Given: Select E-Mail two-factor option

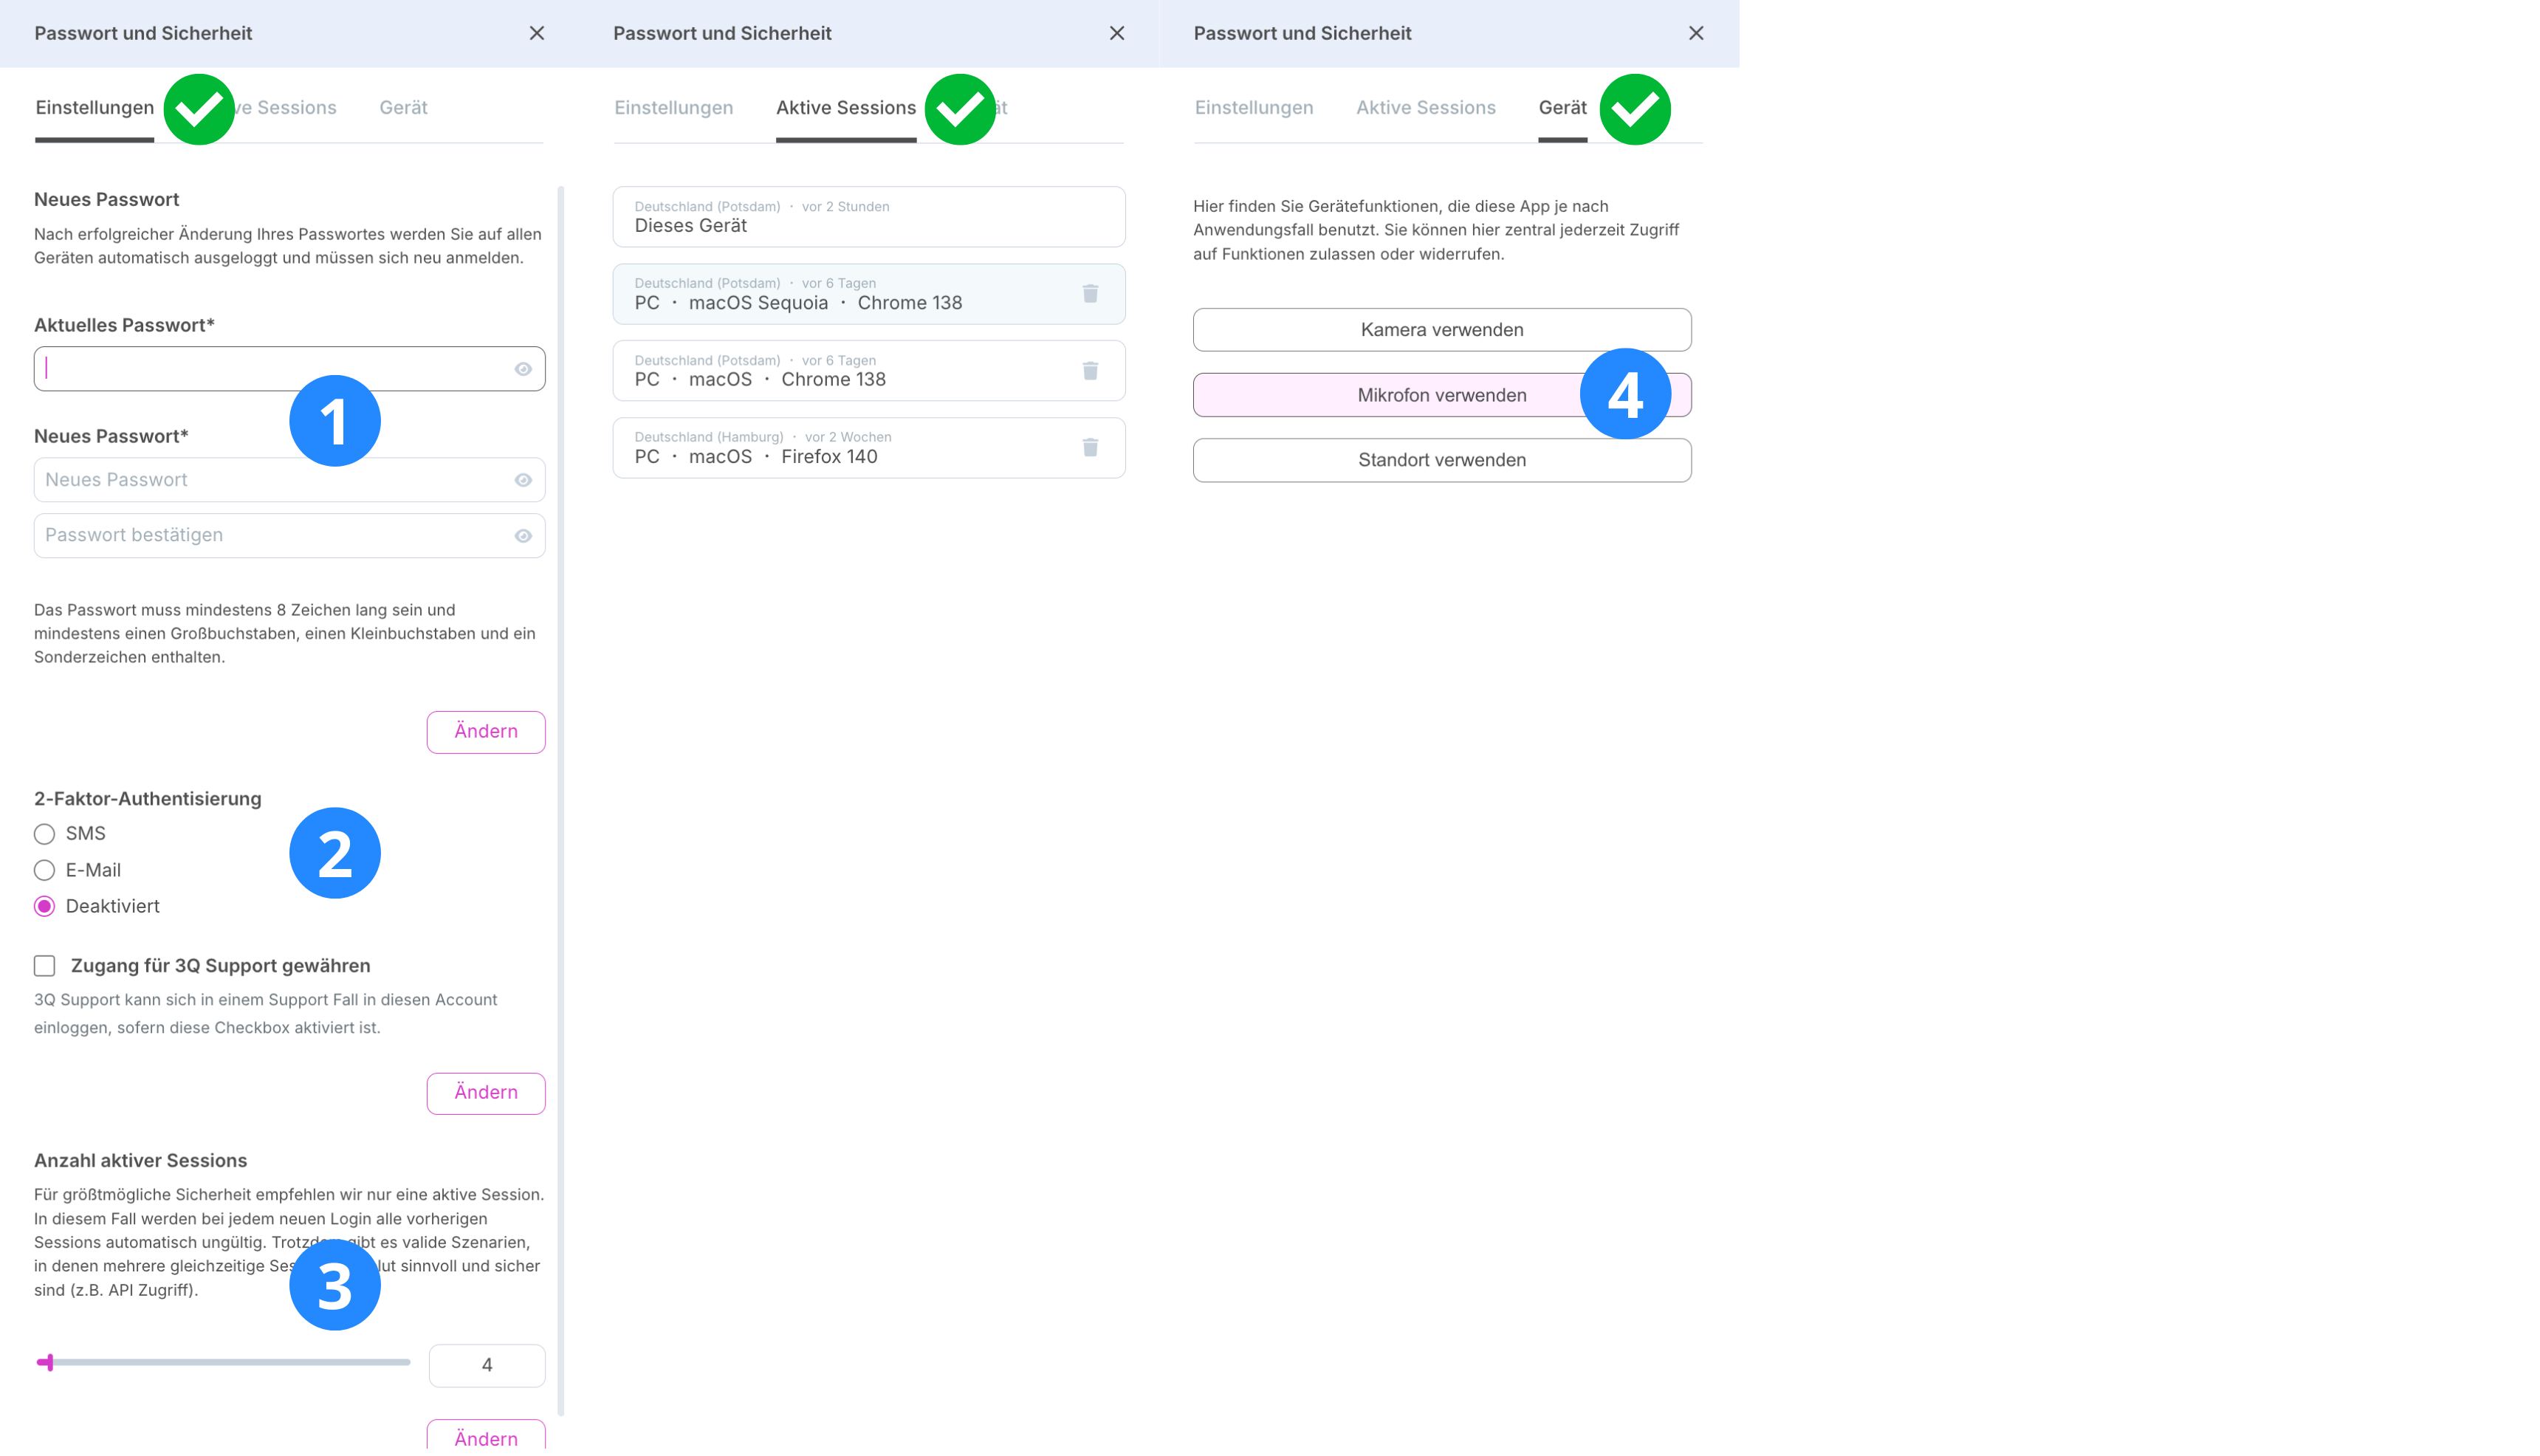Looking at the screenshot, I should (44, 870).
